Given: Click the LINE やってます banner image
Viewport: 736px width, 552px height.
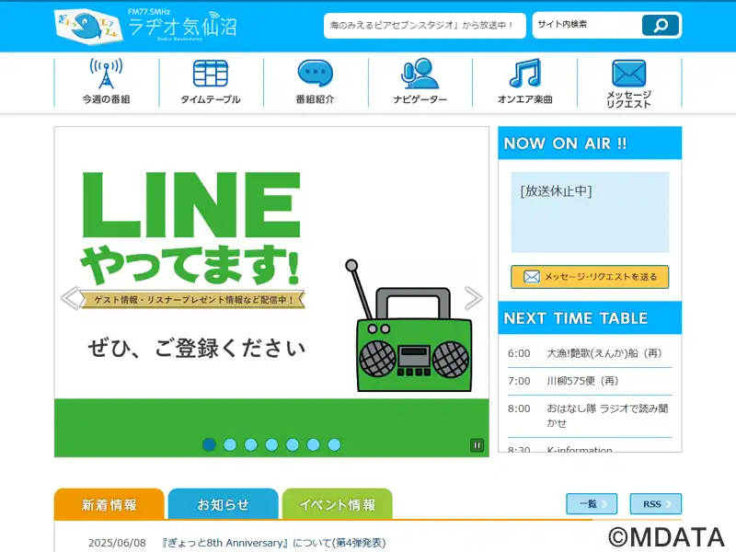Looking at the screenshot, I should pyautogui.click(x=271, y=292).
